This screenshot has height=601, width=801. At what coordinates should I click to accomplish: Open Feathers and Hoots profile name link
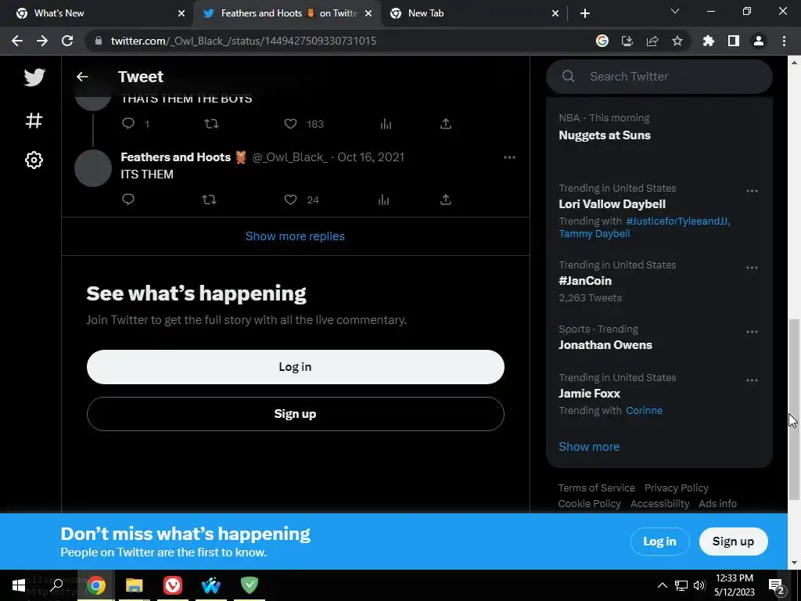pos(176,157)
